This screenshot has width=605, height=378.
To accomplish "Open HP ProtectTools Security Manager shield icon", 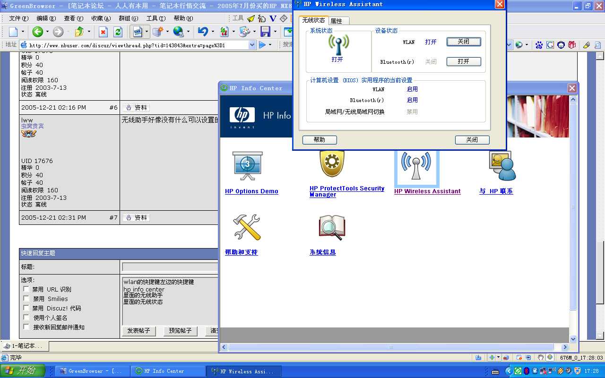I will [x=332, y=163].
